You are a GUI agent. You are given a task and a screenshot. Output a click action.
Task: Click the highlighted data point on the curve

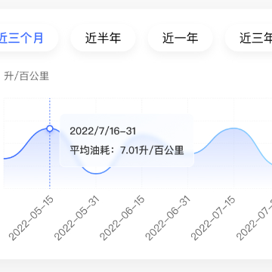tap(50, 128)
